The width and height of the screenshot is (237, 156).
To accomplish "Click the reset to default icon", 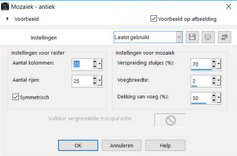I will pyautogui.click(x=224, y=37).
